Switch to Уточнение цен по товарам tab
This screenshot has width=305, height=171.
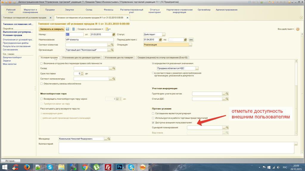coord(119,58)
